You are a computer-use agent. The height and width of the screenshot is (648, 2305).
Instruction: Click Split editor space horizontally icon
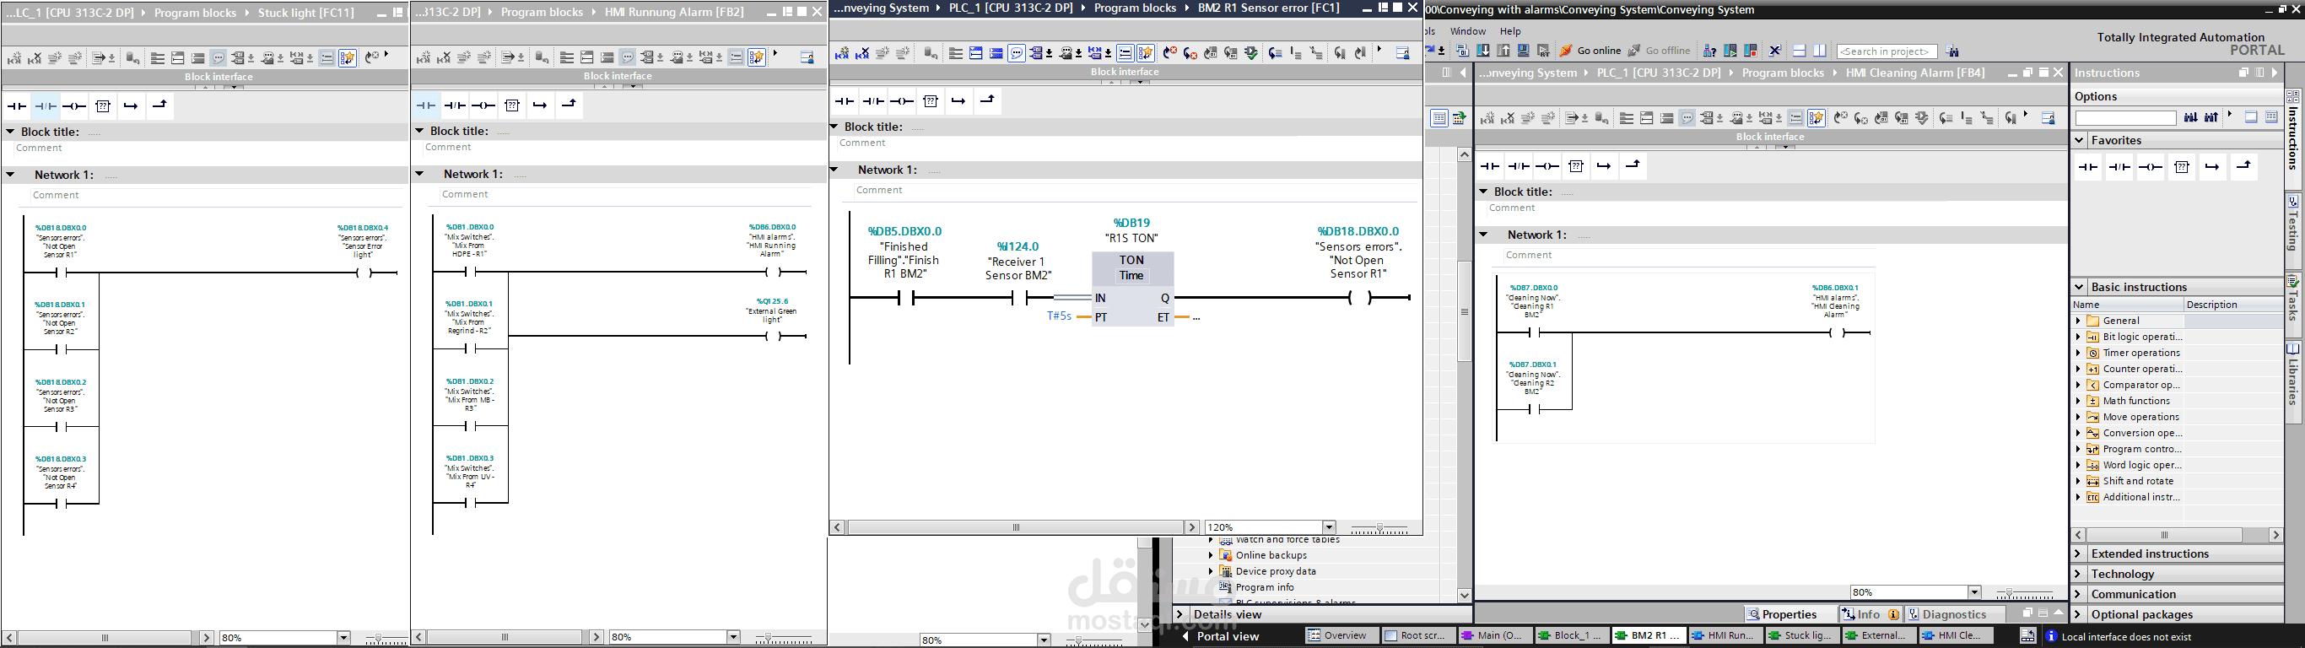coord(1800,51)
